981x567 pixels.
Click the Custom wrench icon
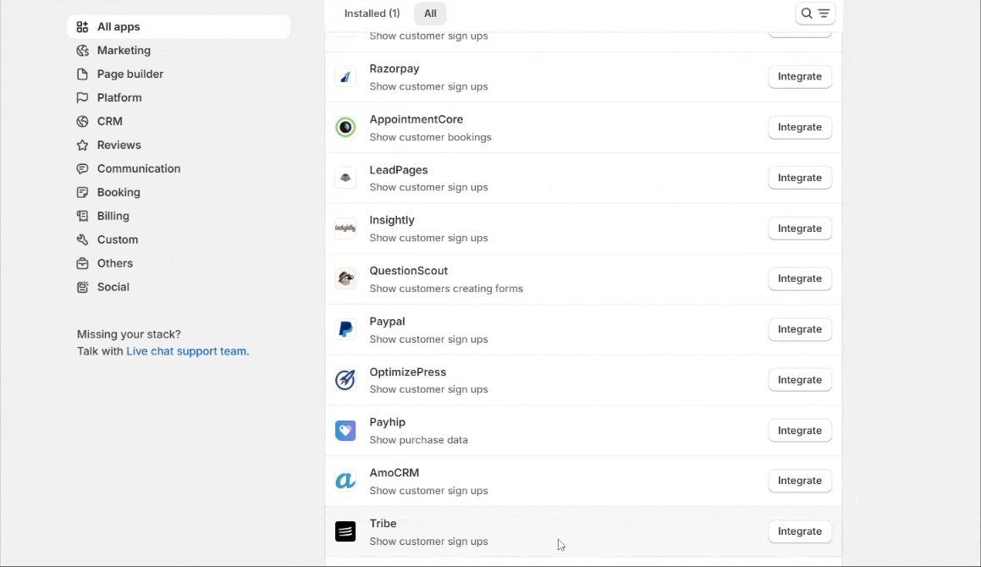tap(82, 239)
